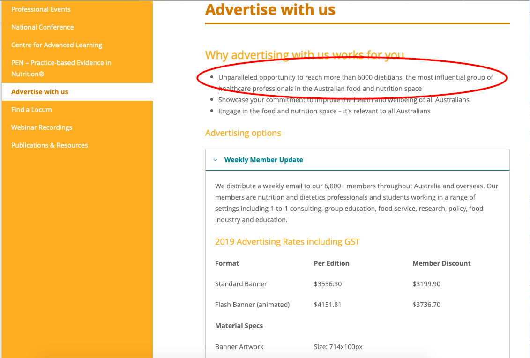Go to National Conference page
Image resolution: width=530 pixels, height=358 pixels.
42,27
